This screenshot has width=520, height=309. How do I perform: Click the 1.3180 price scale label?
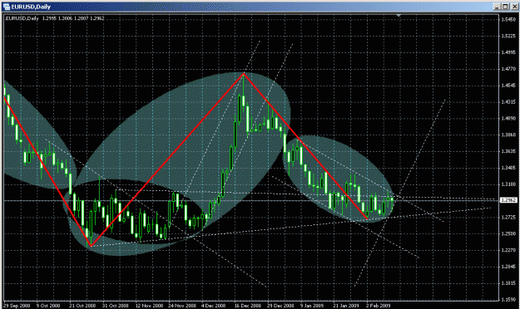coord(508,184)
